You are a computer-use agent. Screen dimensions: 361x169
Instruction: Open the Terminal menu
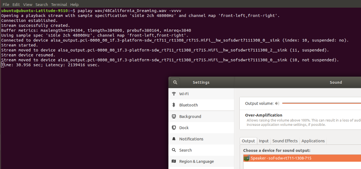coord(59,5)
